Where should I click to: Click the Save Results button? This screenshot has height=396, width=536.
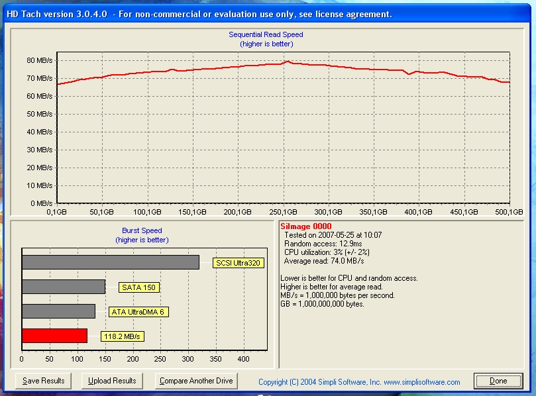(44, 381)
